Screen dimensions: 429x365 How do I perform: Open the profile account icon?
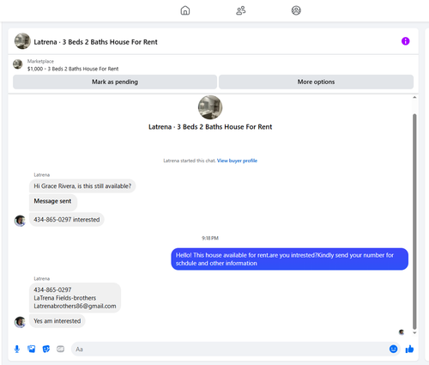click(x=296, y=10)
